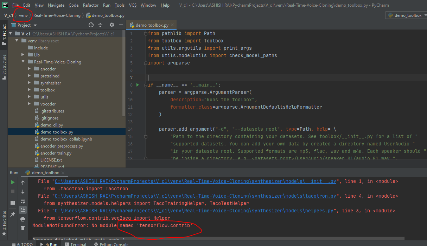The image size is (427, 246).
Task: Click demo_toolbox.py breadcrumb
Action: 105,15
